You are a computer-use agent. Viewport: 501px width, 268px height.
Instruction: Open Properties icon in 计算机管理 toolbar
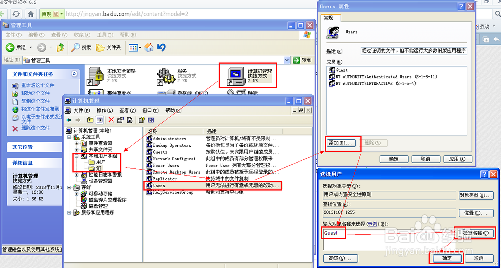point(120,120)
